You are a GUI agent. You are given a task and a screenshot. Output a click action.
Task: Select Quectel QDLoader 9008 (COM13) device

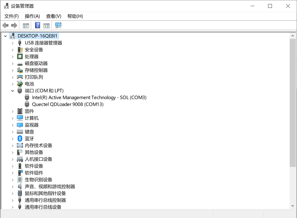[x=68, y=104]
